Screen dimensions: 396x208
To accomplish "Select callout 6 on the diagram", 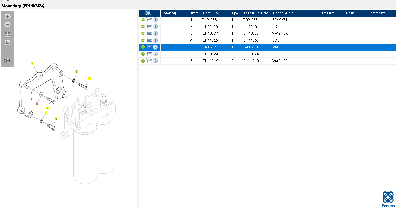I will click(x=56, y=119).
